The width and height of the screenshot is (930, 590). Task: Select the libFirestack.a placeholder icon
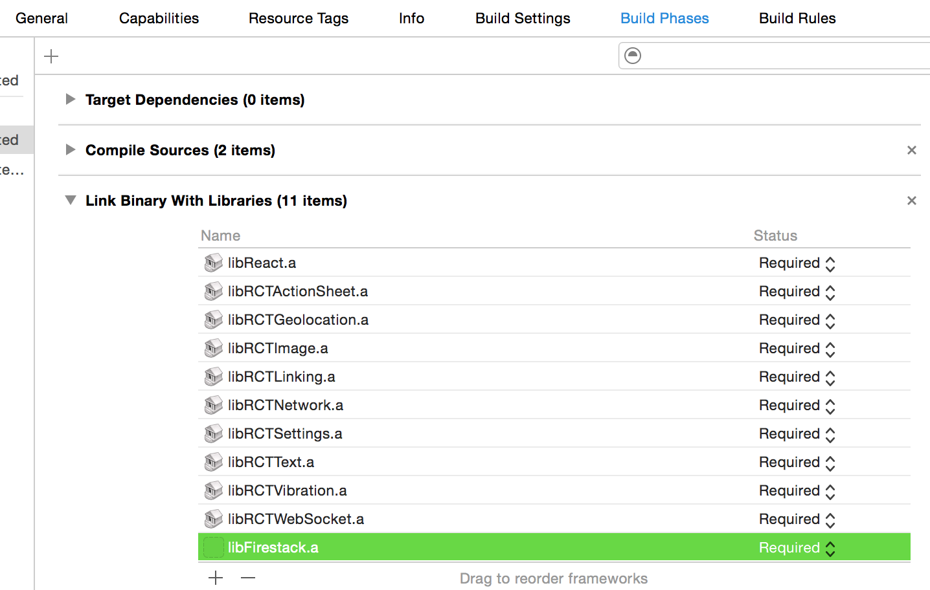click(x=213, y=547)
